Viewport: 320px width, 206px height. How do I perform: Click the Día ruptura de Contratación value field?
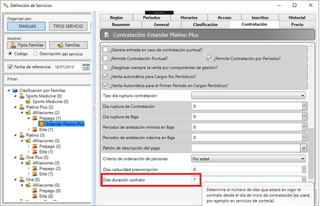[247, 106]
